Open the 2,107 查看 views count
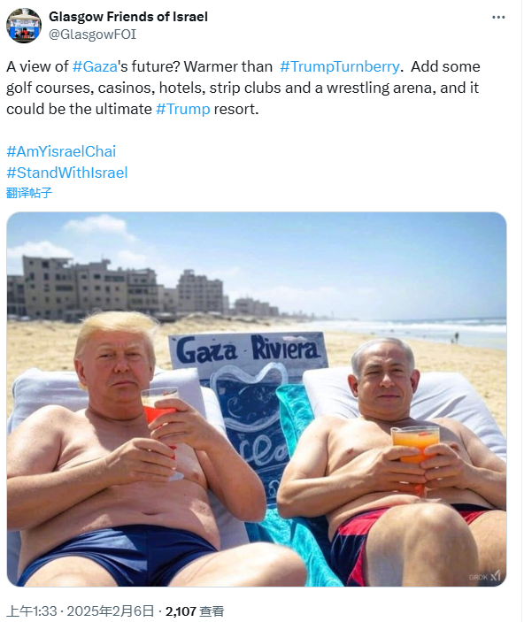The height and width of the screenshot is (622, 524). [195, 610]
